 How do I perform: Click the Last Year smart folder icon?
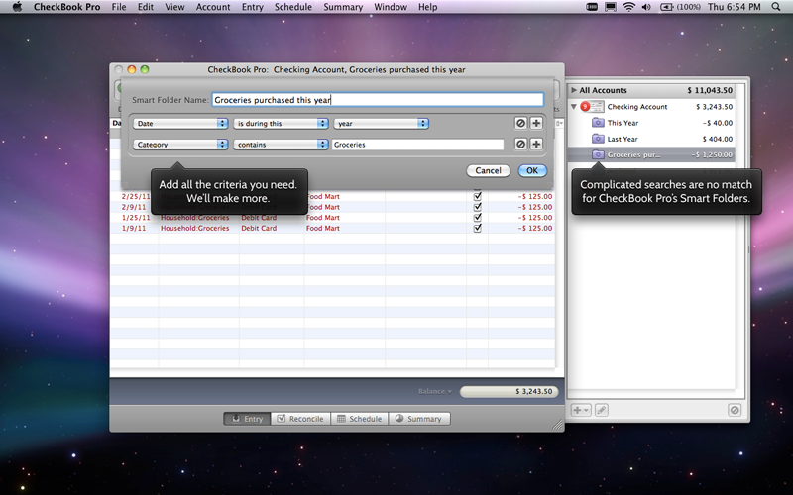[x=598, y=139]
